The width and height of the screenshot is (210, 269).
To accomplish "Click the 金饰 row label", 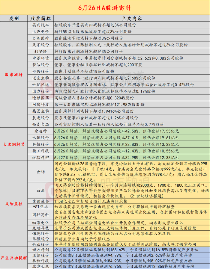I will click(40, 172).
